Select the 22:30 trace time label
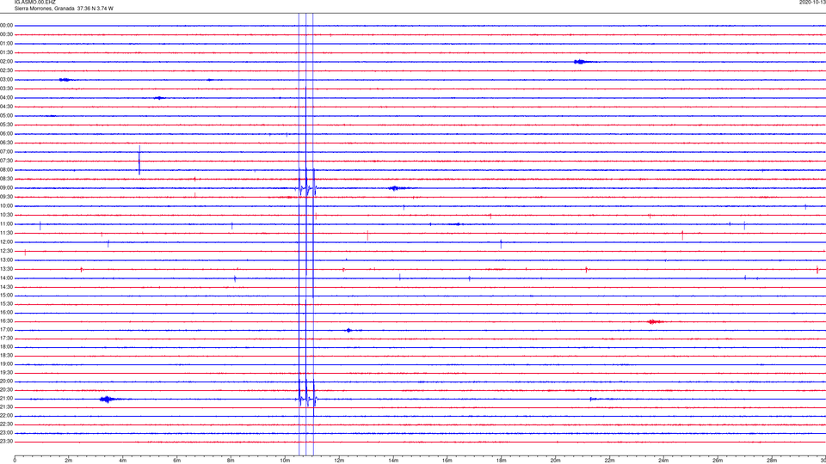Screen dimensions: 826x464 point(7,424)
